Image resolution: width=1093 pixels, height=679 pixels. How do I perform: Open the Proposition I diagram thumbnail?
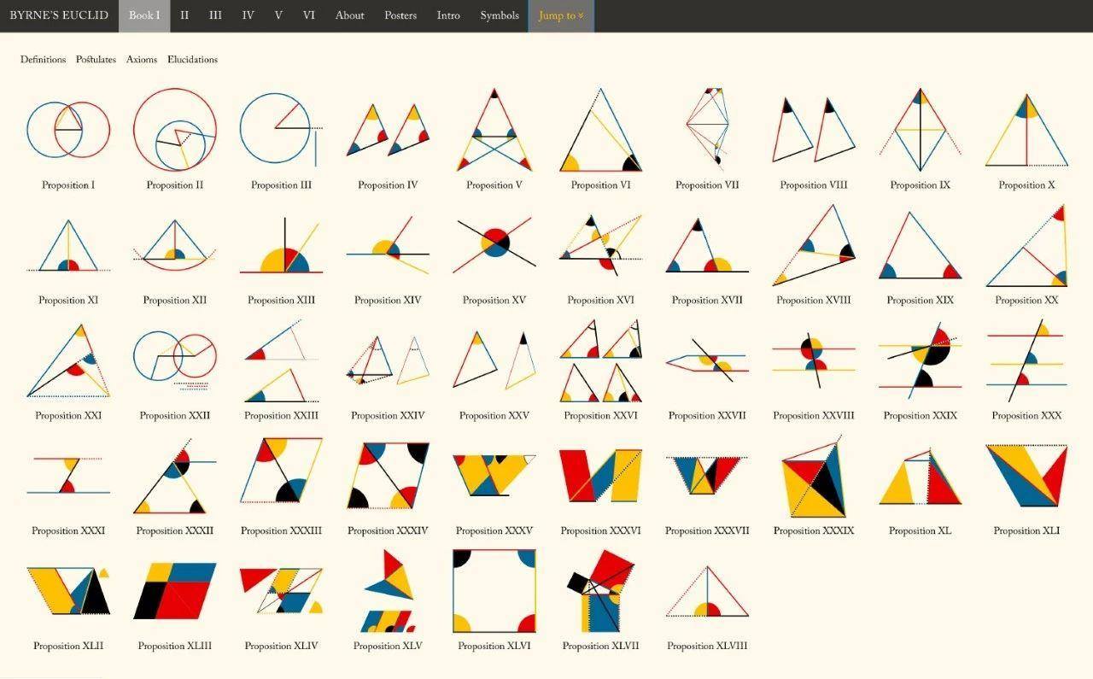68,130
